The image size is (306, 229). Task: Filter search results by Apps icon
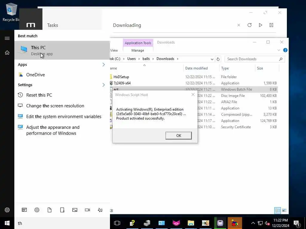click(24, 210)
